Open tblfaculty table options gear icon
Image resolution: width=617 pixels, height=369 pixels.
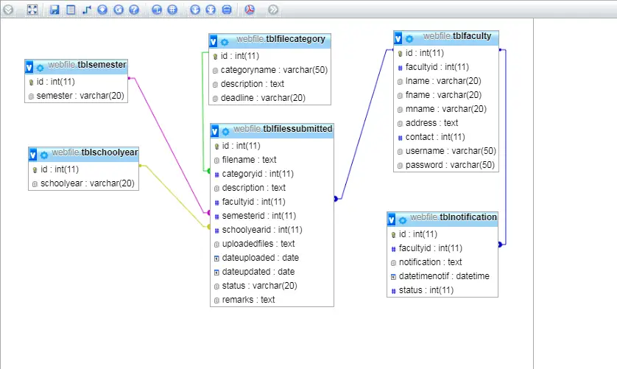(x=409, y=39)
